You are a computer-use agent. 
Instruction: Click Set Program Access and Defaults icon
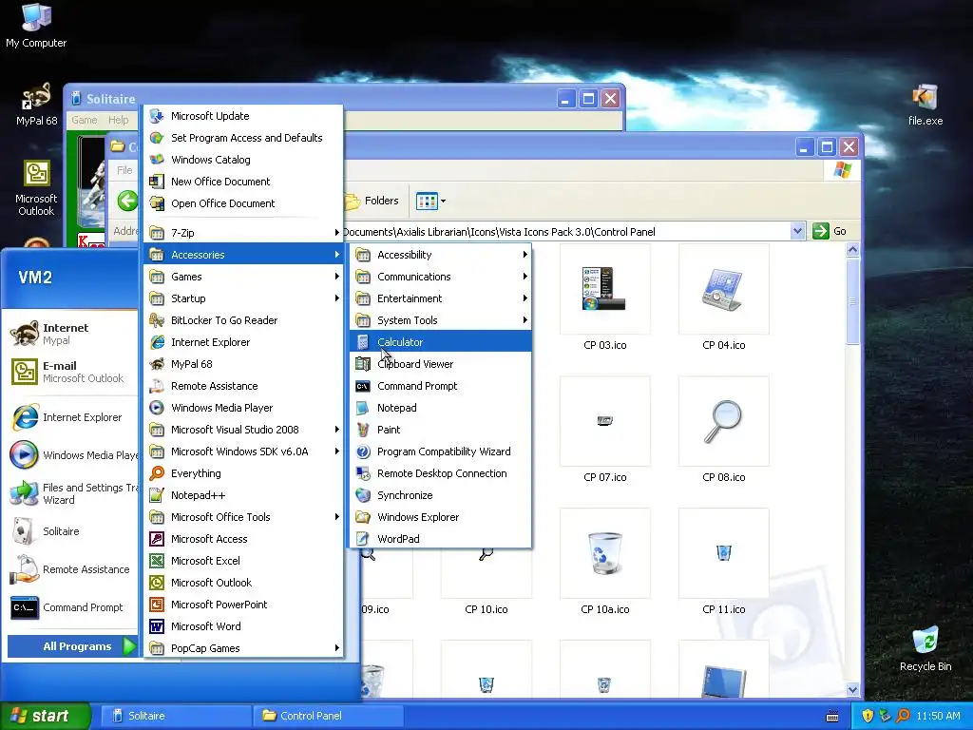pyautogui.click(x=157, y=138)
